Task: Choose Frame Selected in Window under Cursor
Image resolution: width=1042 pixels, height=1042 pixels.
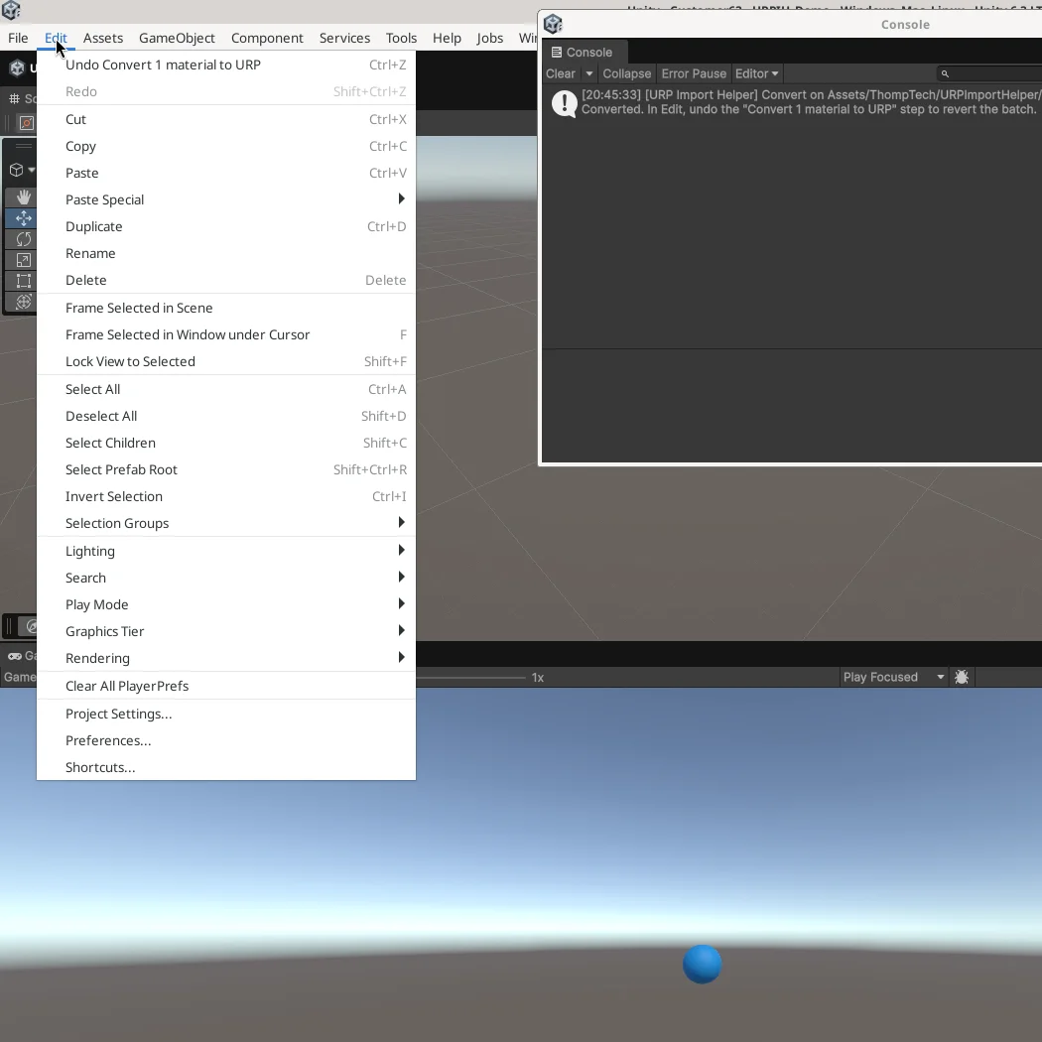Action: tap(226, 335)
